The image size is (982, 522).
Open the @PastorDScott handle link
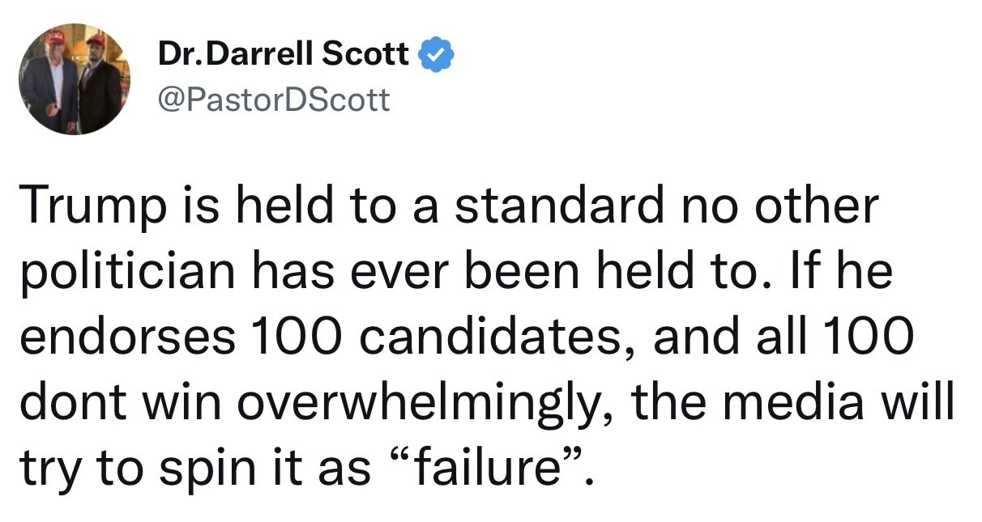point(274,100)
